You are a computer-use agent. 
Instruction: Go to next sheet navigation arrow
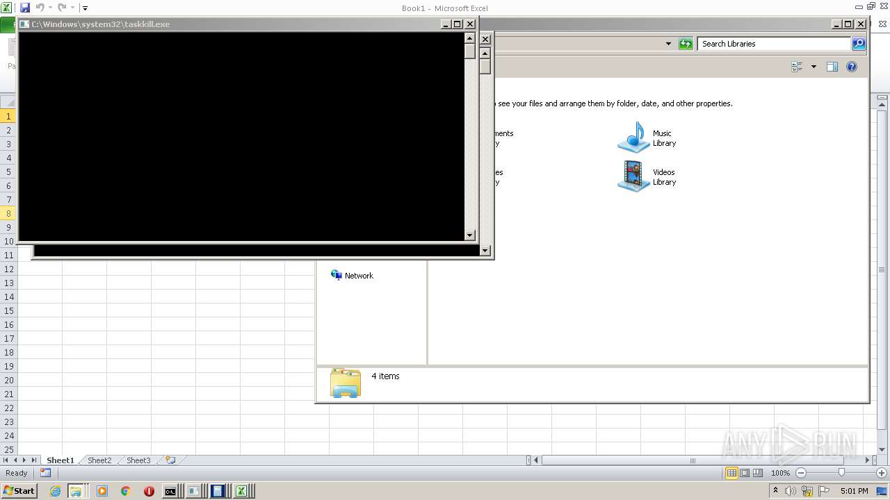(x=24, y=460)
